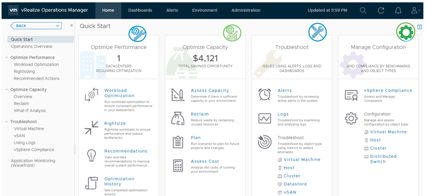
Task: Click the Optimization History scroll icon
Action: (91, 183)
